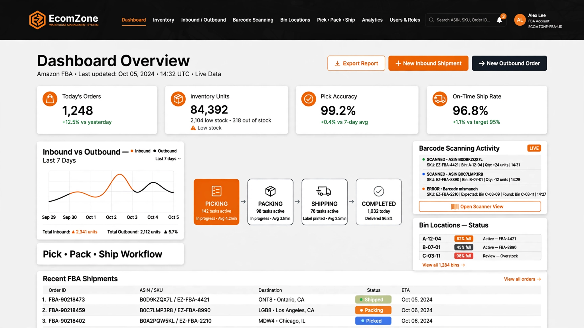This screenshot has width=584, height=328.
Task: Click the PICKING checklist icon
Action: coord(216,191)
